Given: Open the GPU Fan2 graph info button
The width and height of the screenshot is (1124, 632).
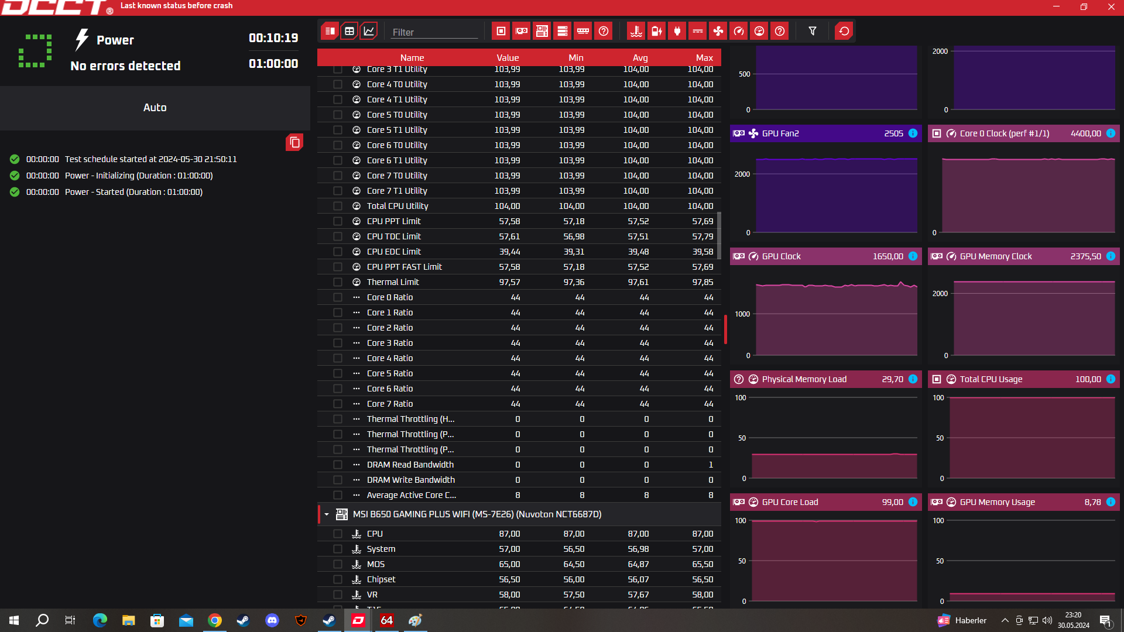Looking at the screenshot, I should pos(913,133).
